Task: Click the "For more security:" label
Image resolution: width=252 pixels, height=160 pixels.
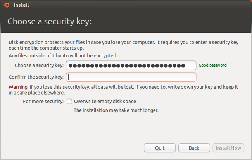Action: [43, 102]
